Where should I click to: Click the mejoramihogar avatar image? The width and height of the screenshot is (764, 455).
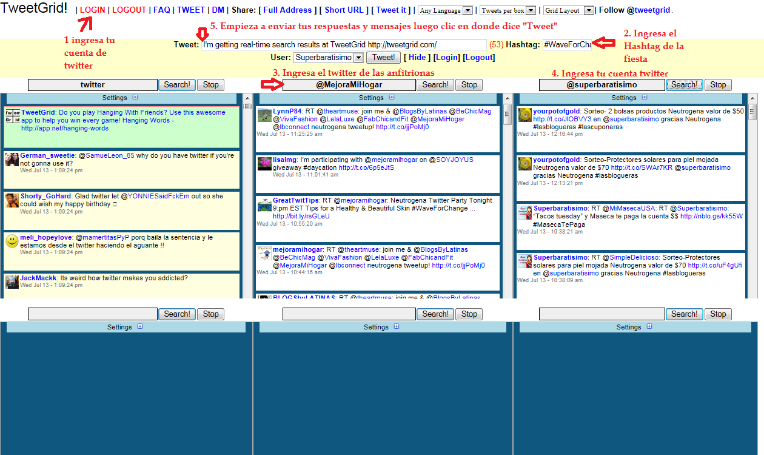click(264, 253)
